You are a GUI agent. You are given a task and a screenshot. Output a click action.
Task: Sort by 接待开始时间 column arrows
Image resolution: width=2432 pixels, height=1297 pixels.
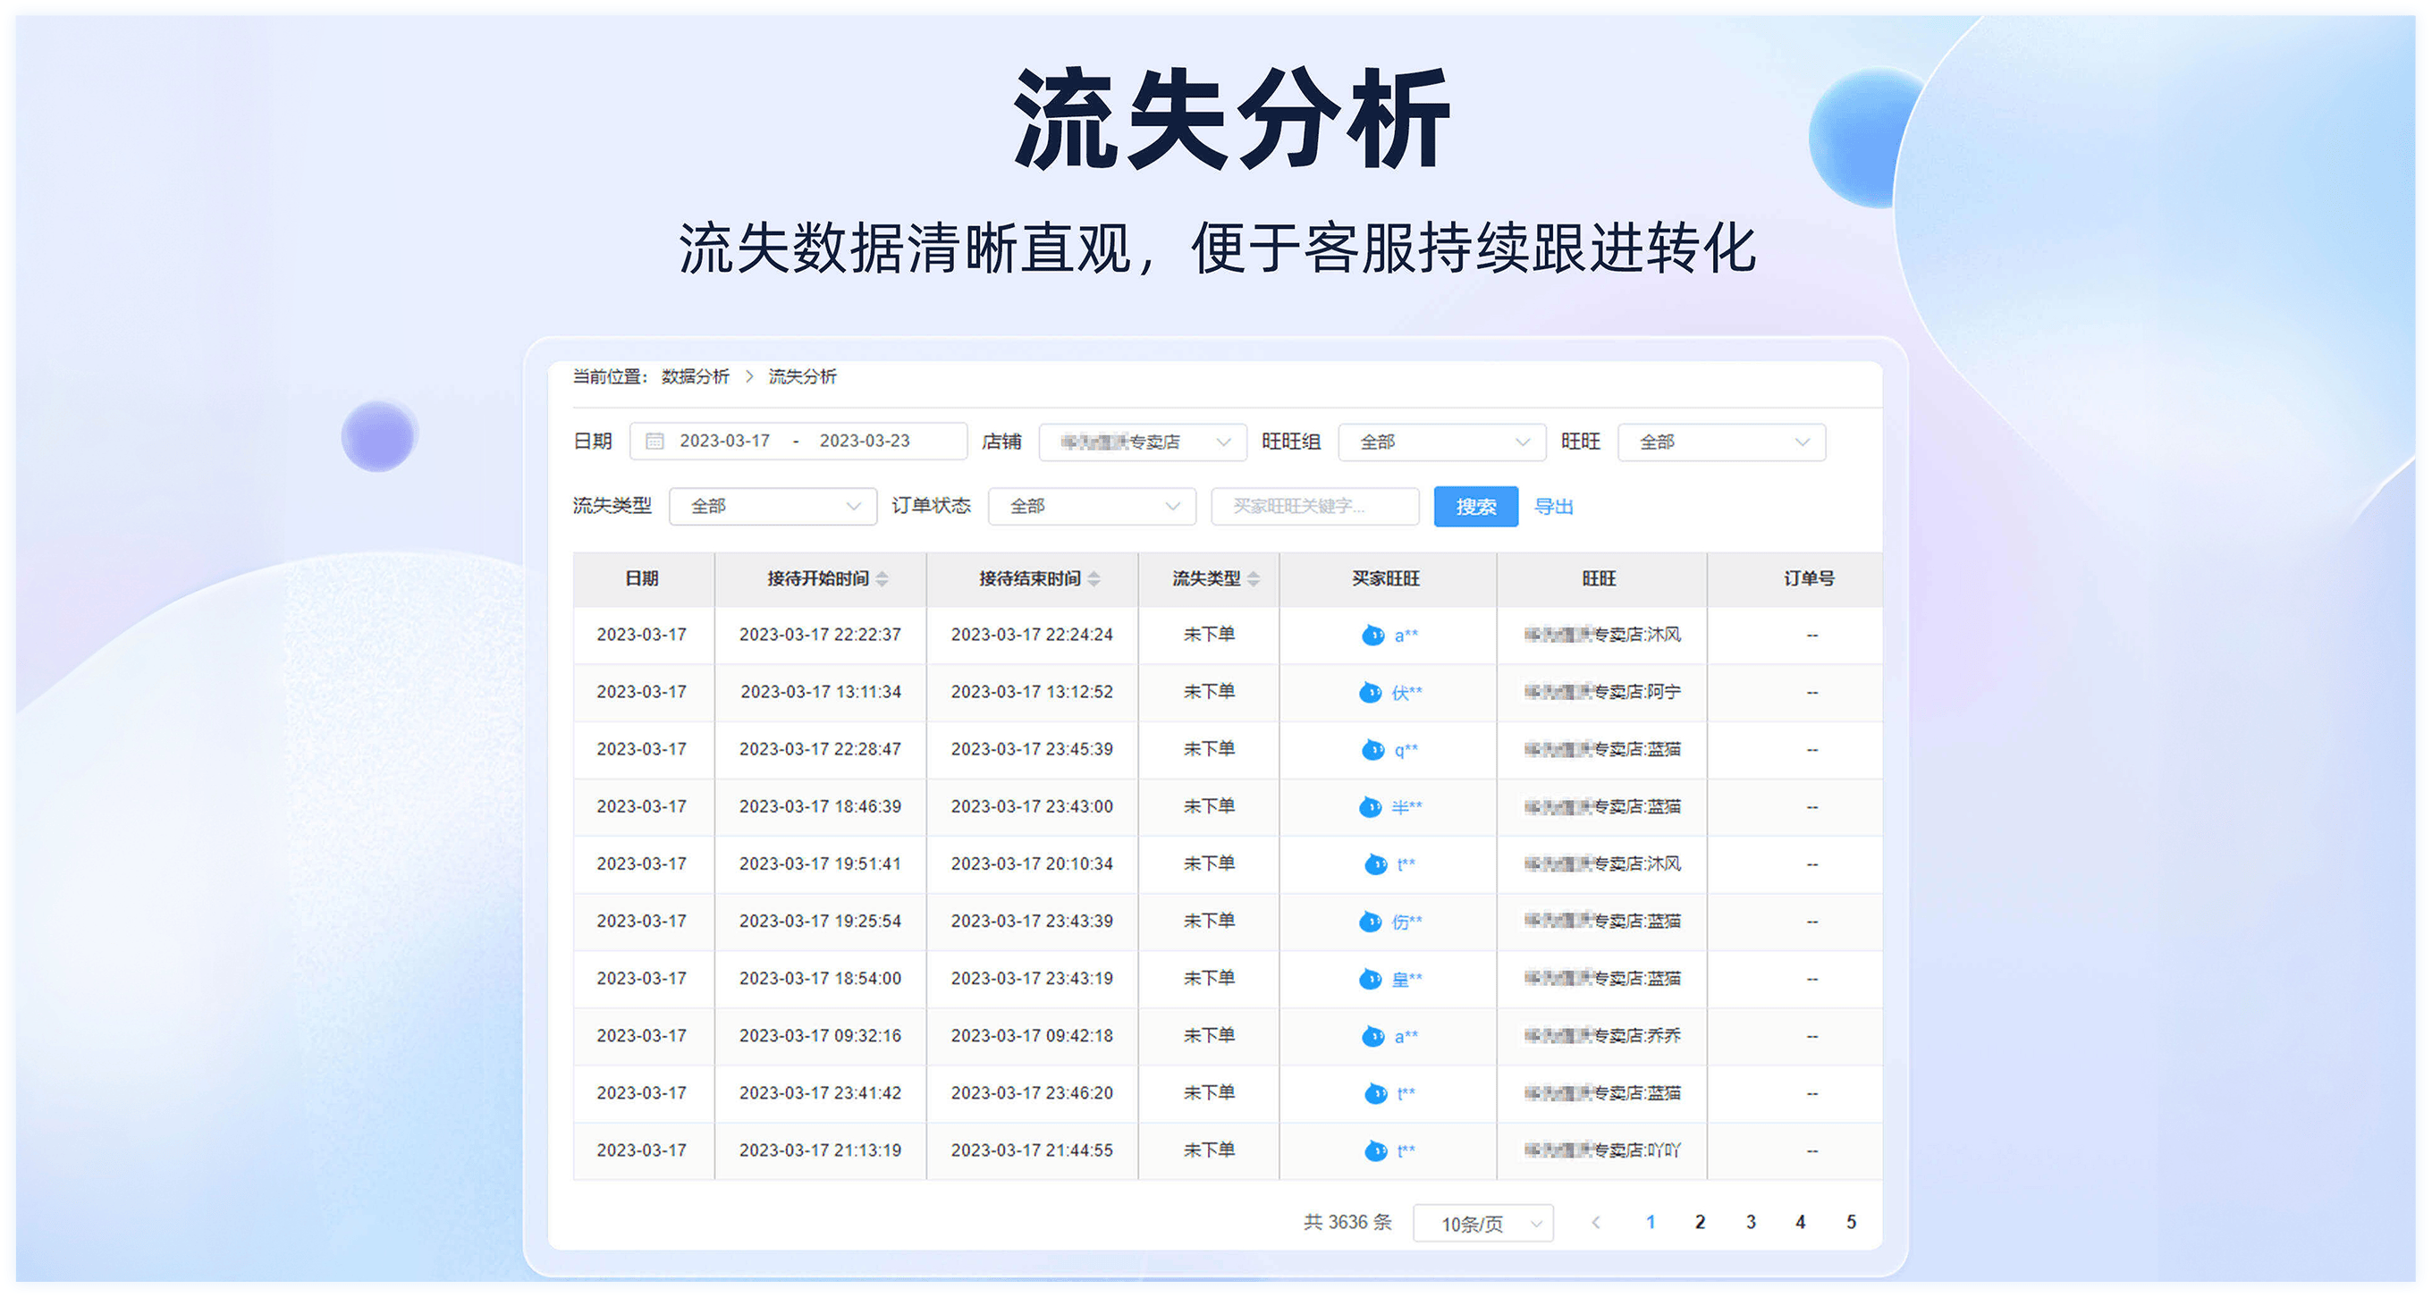[x=882, y=578]
